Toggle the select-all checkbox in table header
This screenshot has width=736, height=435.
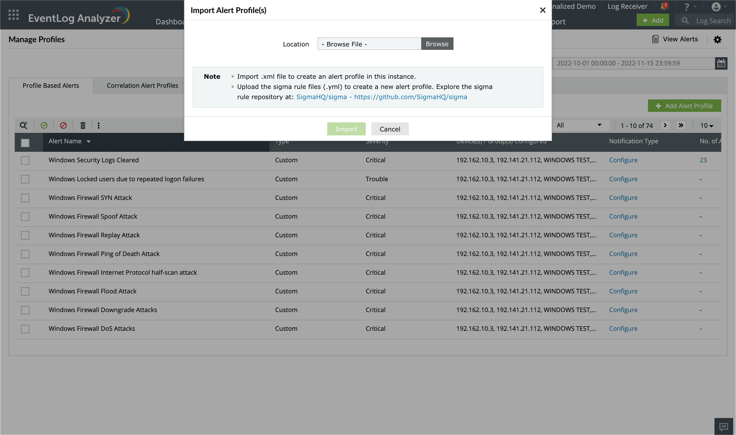pos(25,143)
